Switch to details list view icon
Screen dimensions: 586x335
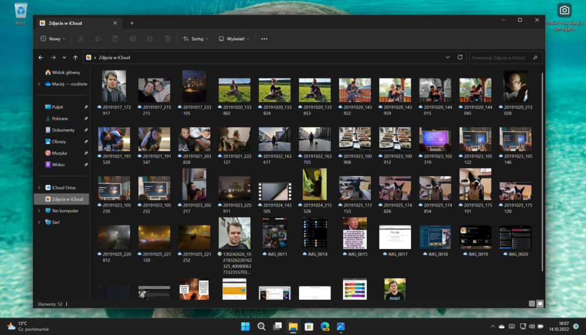pyautogui.click(x=532, y=303)
